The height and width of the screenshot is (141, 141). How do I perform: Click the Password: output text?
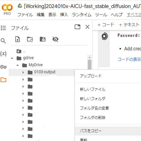[129, 35]
